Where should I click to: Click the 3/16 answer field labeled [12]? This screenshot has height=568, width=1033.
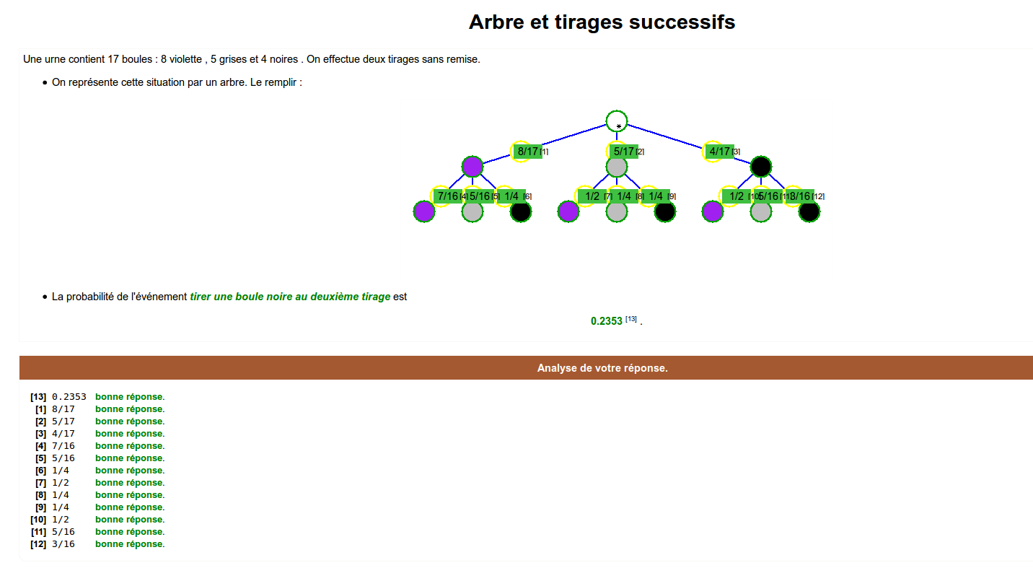[x=801, y=196]
